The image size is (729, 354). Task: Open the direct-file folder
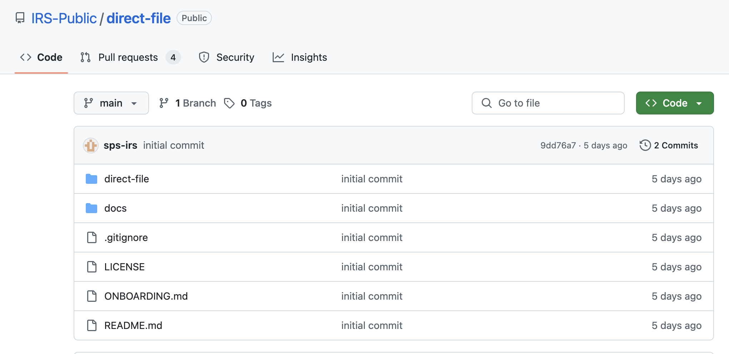(x=127, y=179)
